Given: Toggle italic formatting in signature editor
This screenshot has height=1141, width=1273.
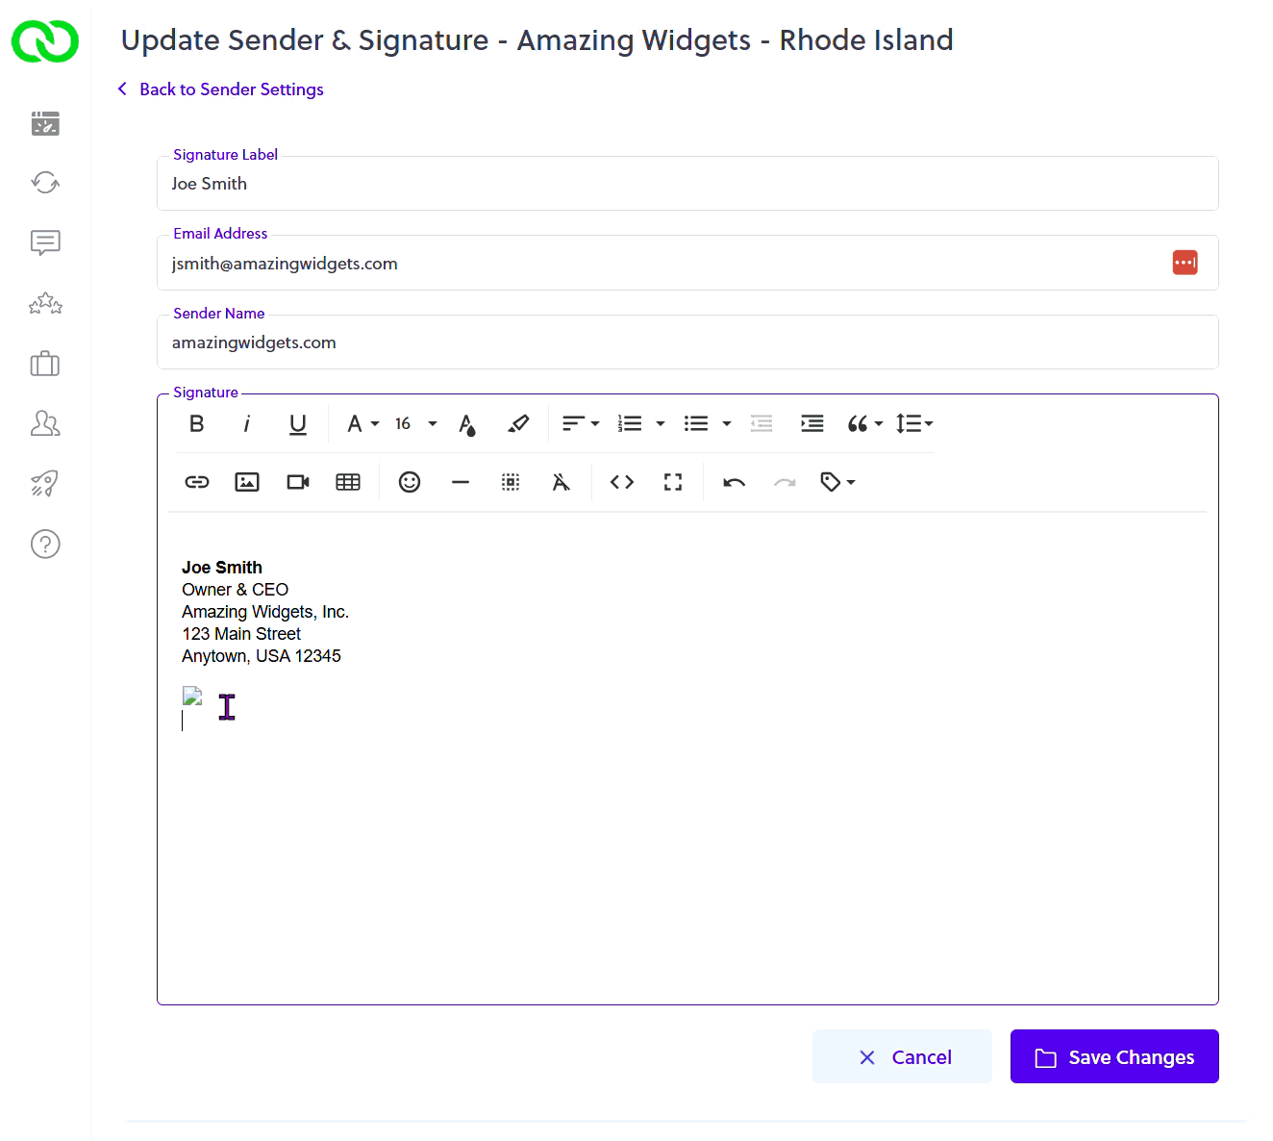Looking at the screenshot, I should [x=247, y=424].
